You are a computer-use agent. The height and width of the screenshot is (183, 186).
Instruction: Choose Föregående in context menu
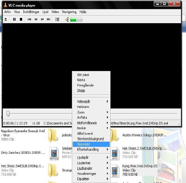[x=91, y=85]
